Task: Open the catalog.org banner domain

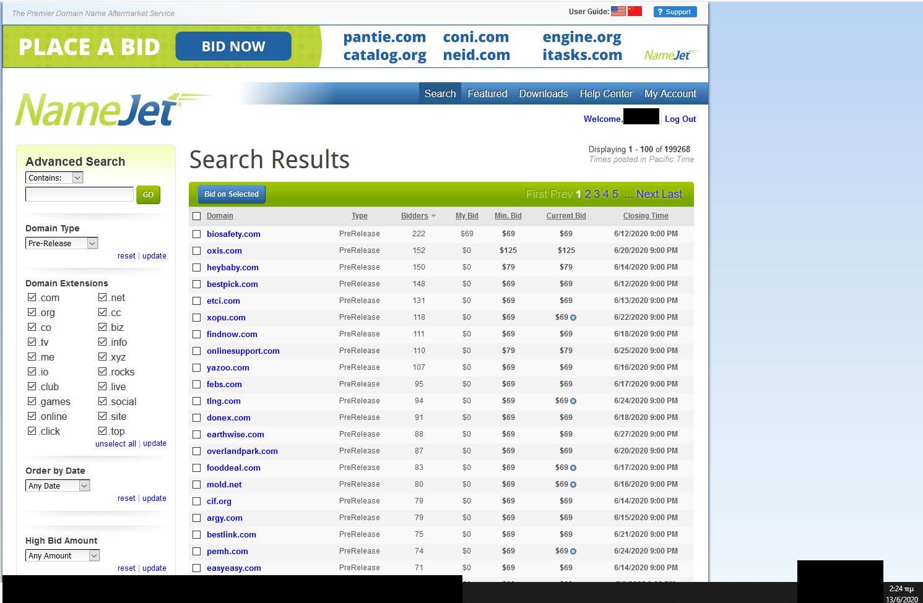Action: [x=384, y=55]
